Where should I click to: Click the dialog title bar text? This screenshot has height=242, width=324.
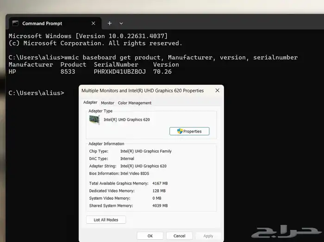pyautogui.click(x=143, y=91)
